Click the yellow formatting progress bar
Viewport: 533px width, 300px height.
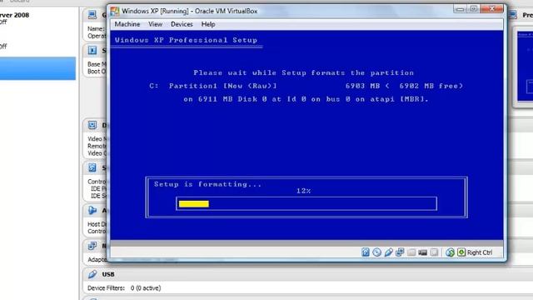(194, 203)
